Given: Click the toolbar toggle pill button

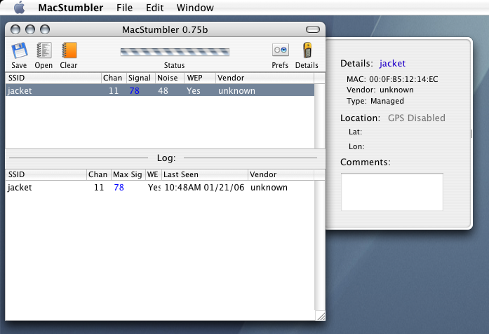Looking at the screenshot, I should (313, 29).
